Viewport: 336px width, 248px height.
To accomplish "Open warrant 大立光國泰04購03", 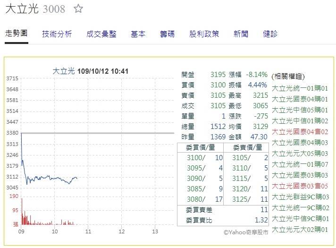I will click(300, 143).
